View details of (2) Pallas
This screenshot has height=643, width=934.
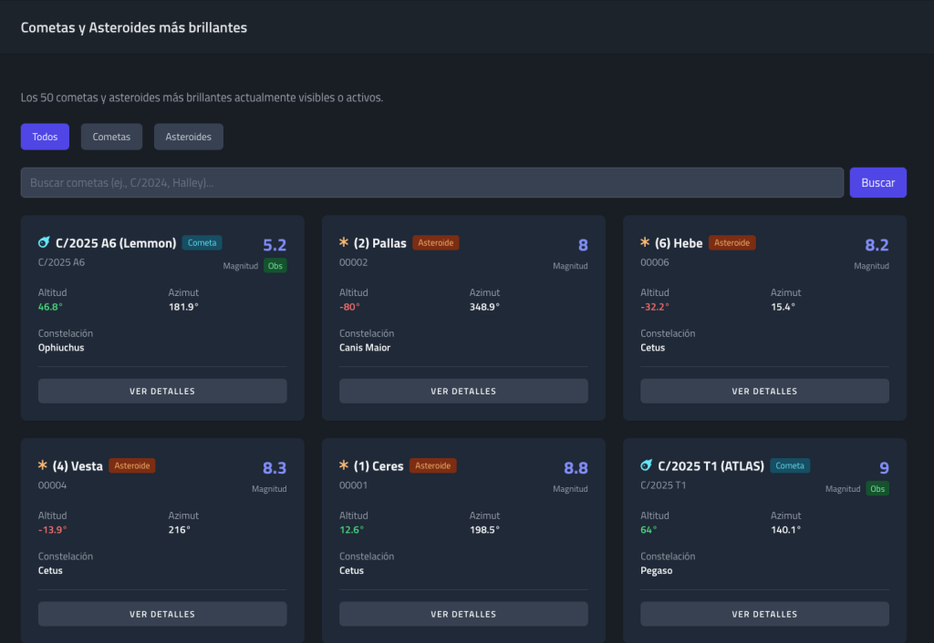point(463,391)
